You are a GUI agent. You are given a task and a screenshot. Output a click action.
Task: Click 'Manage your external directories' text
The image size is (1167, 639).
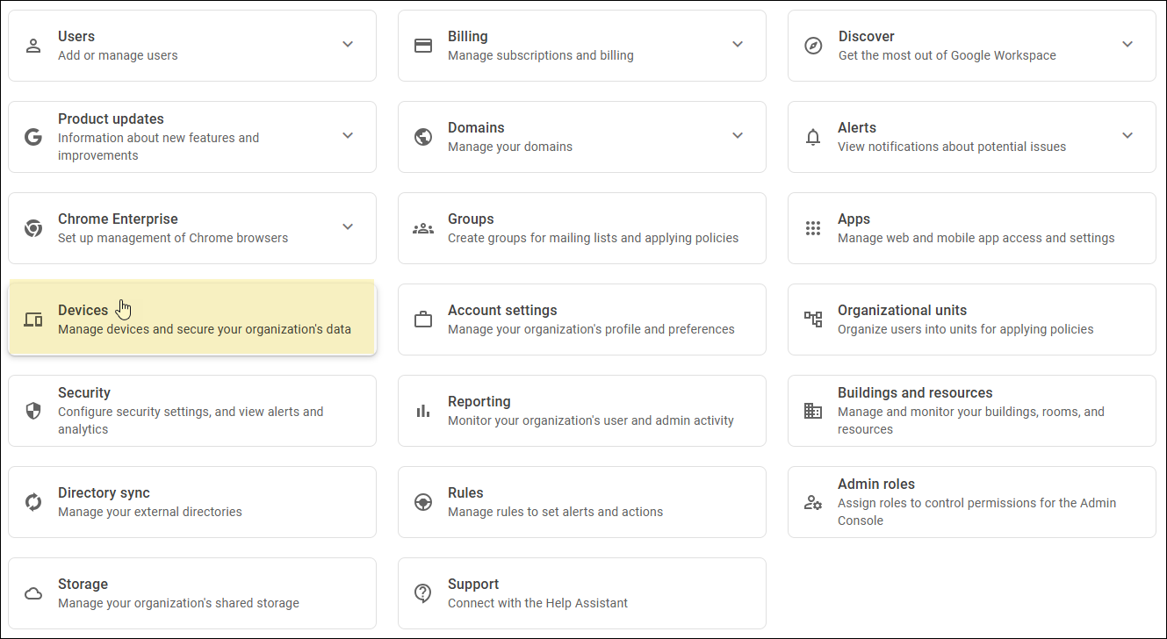tap(150, 512)
